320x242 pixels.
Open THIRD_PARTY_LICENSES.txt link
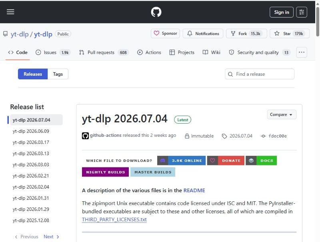[114, 220]
